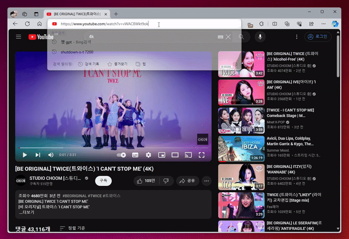Toggle subtitles/closed captions

tap(135, 155)
